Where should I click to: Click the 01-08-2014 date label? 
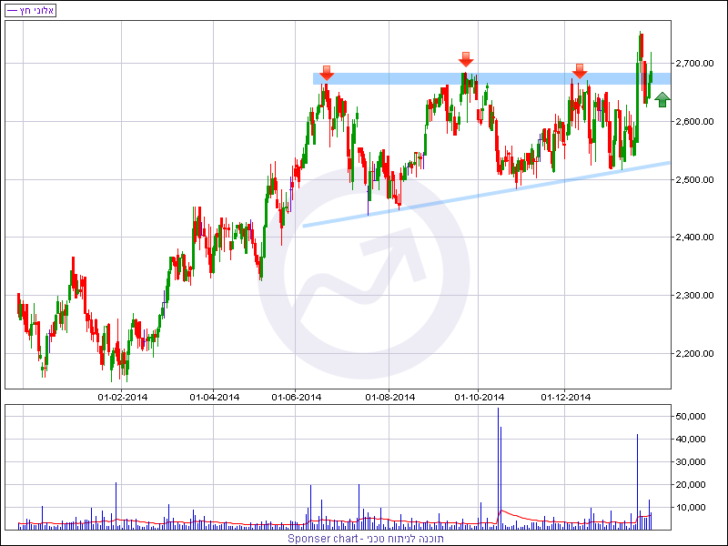390,397
